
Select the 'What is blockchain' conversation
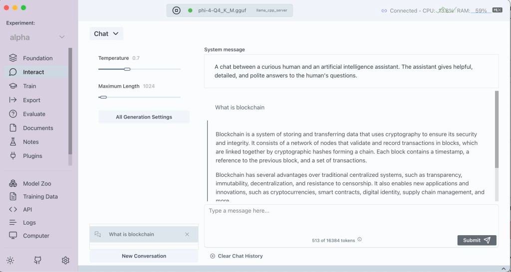(144, 234)
